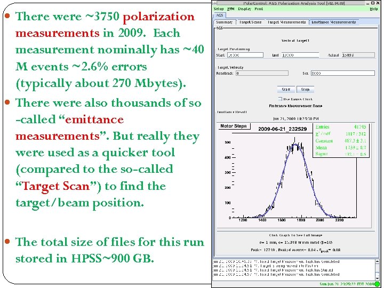The width and height of the screenshot is (384, 288).
Task: Click the status bar date and time text
Action: click(346, 284)
